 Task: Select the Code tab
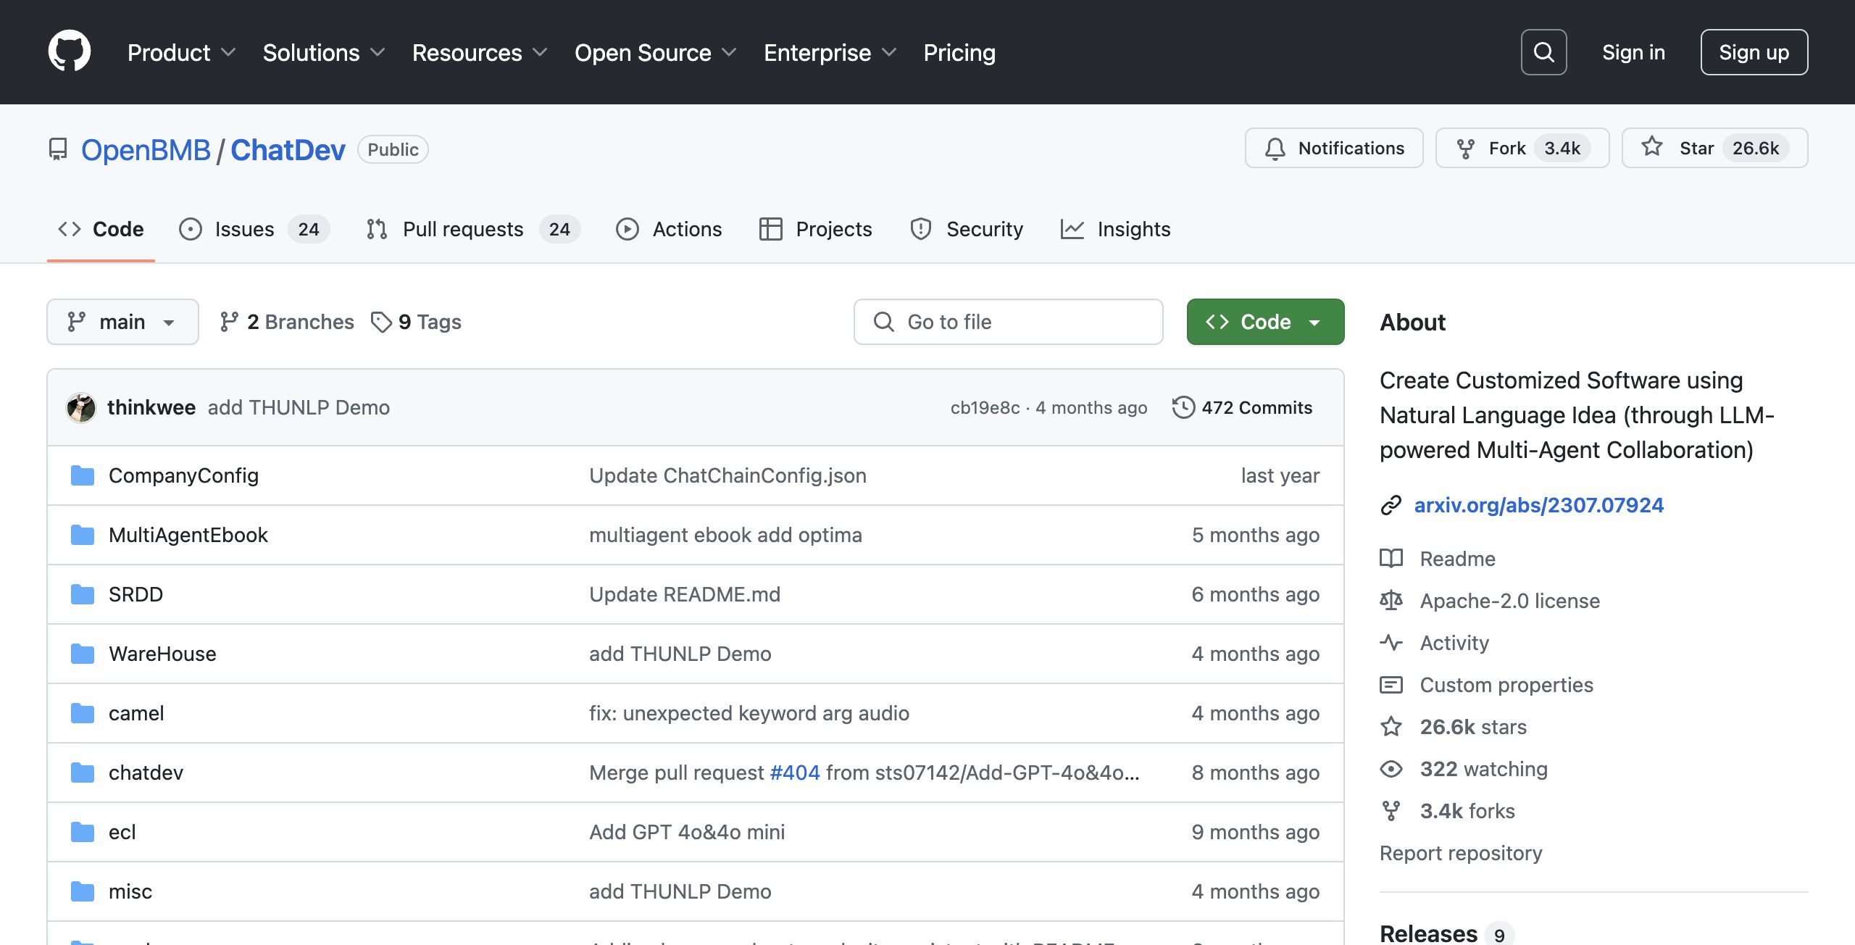pyautogui.click(x=101, y=229)
